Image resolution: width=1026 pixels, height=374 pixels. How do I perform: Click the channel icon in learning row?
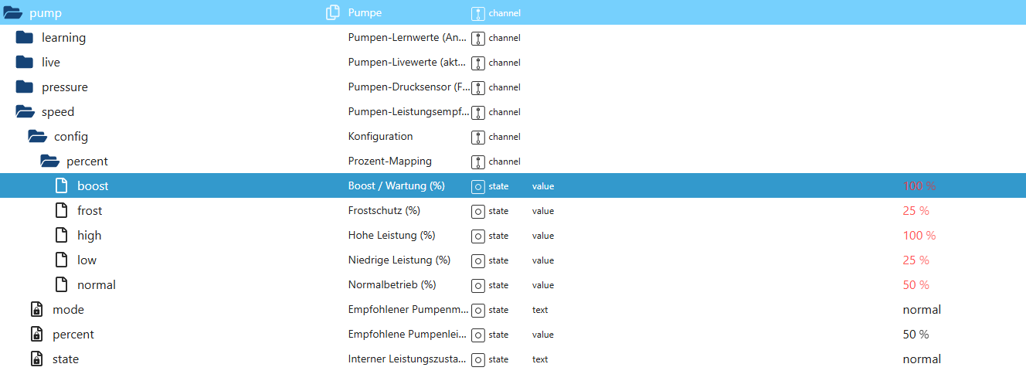[477, 38]
